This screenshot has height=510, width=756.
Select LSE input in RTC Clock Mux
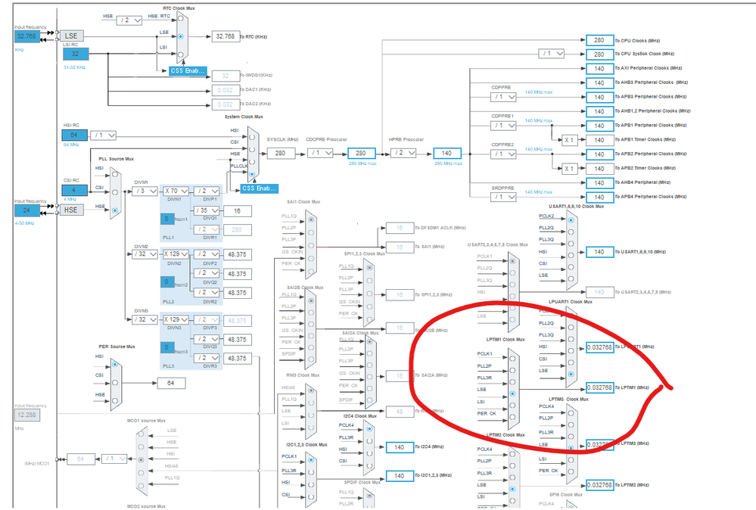pos(181,36)
